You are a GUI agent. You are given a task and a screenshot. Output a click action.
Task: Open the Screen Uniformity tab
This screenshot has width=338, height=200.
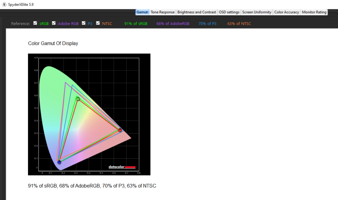click(x=256, y=12)
